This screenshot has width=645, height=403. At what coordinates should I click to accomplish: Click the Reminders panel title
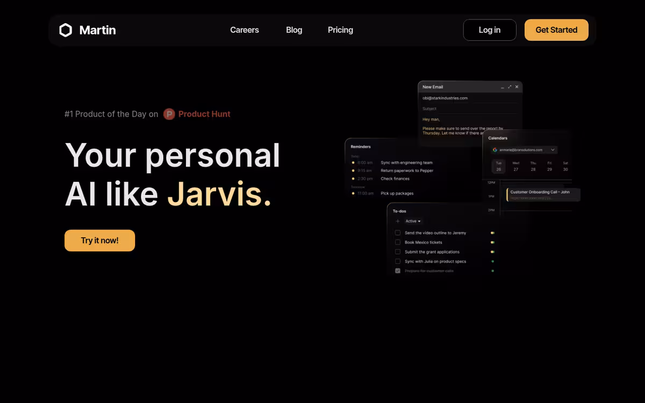point(361,147)
